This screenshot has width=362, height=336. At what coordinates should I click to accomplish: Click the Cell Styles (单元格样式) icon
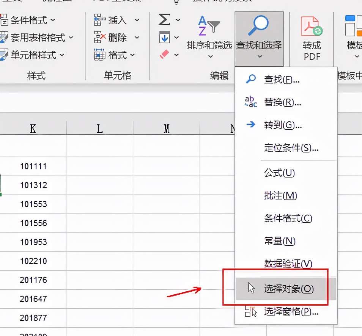[x=4, y=55]
